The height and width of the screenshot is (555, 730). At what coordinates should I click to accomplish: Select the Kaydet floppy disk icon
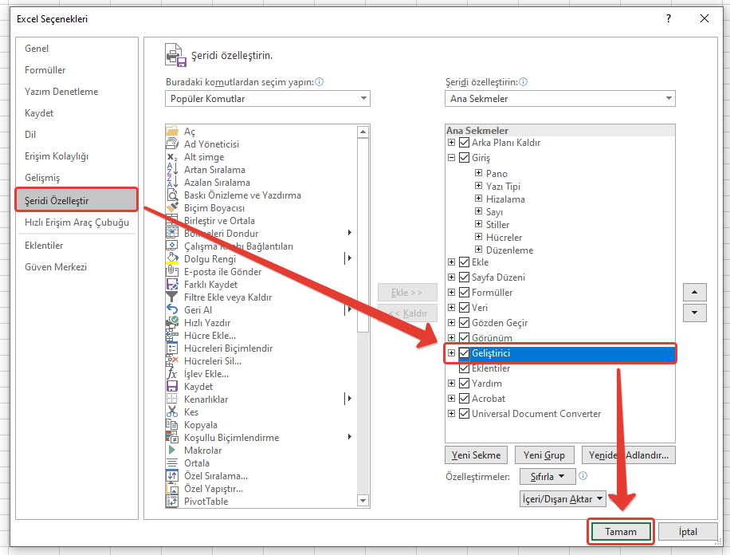(x=172, y=387)
